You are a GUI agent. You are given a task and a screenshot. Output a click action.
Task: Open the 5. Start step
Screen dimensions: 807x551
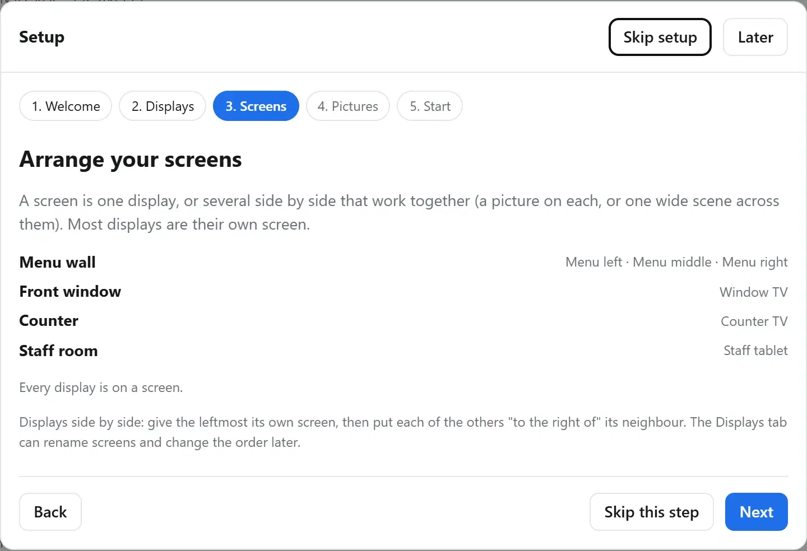[430, 106]
